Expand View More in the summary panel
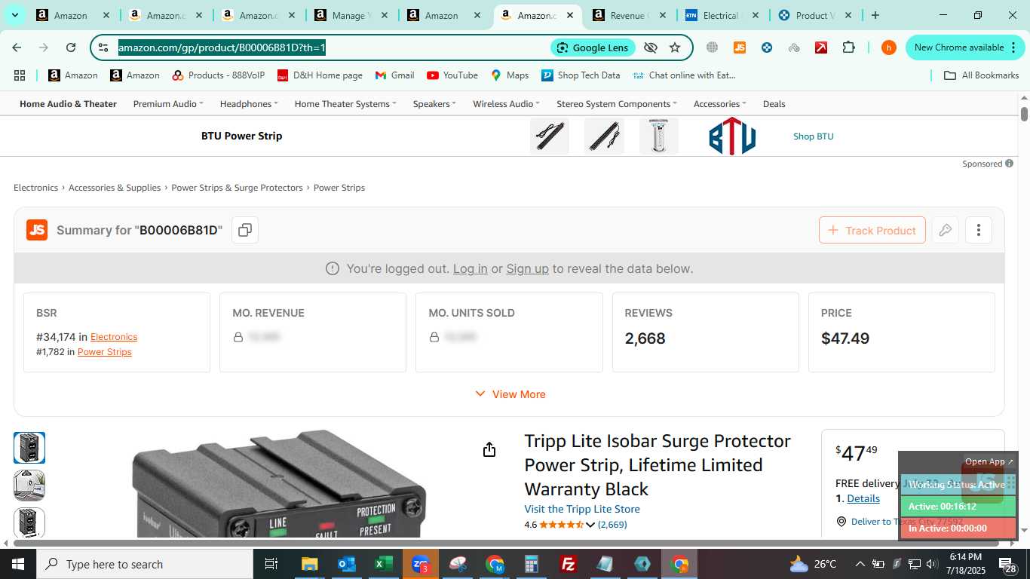Image resolution: width=1030 pixels, height=579 pixels. [x=510, y=394]
